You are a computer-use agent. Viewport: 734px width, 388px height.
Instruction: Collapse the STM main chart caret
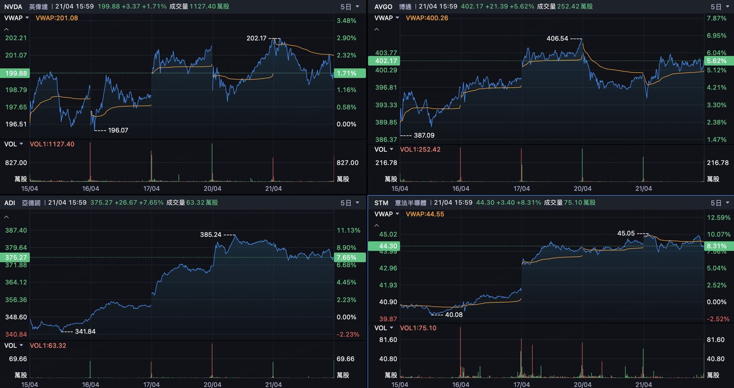pyautogui.click(x=377, y=225)
